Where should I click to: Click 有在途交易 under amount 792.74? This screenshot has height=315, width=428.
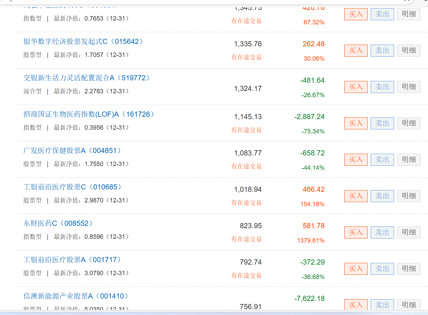coord(246,276)
